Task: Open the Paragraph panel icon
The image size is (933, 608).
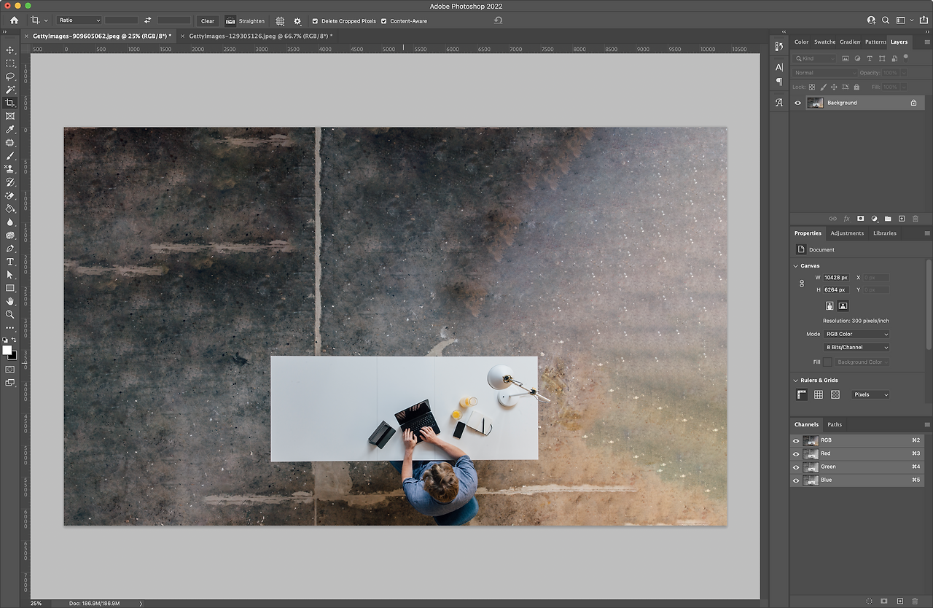Action: pyautogui.click(x=779, y=82)
